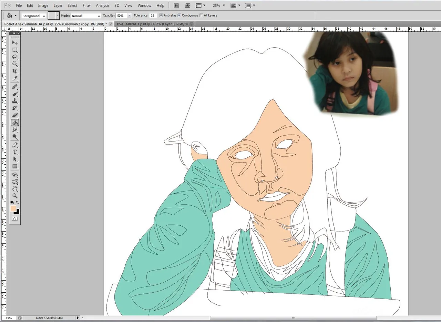Screen dimensions: 441x322
Task: Launch Mini Bridge
Action: point(187,6)
